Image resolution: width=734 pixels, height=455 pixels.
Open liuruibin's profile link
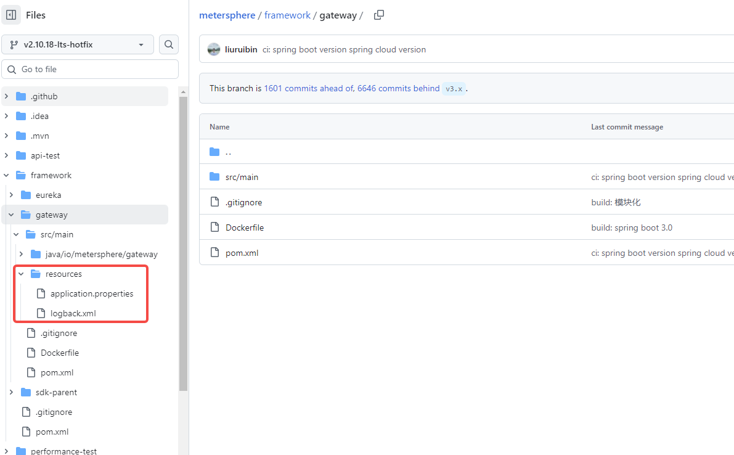click(x=241, y=49)
